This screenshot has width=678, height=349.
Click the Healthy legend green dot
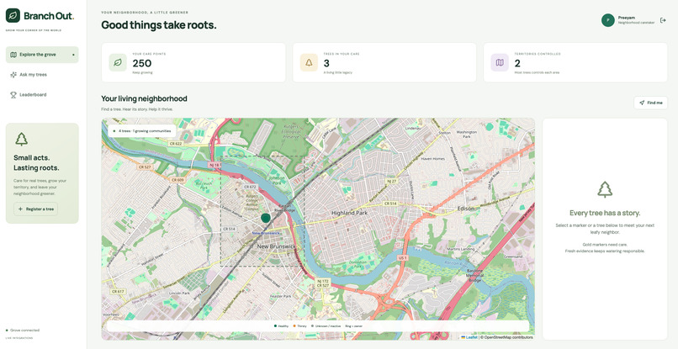coord(275,326)
